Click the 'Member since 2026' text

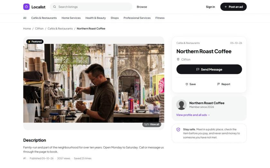202,107
